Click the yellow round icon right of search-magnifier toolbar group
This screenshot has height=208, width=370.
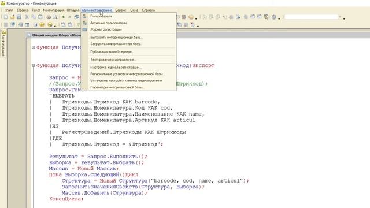point(191,17)
